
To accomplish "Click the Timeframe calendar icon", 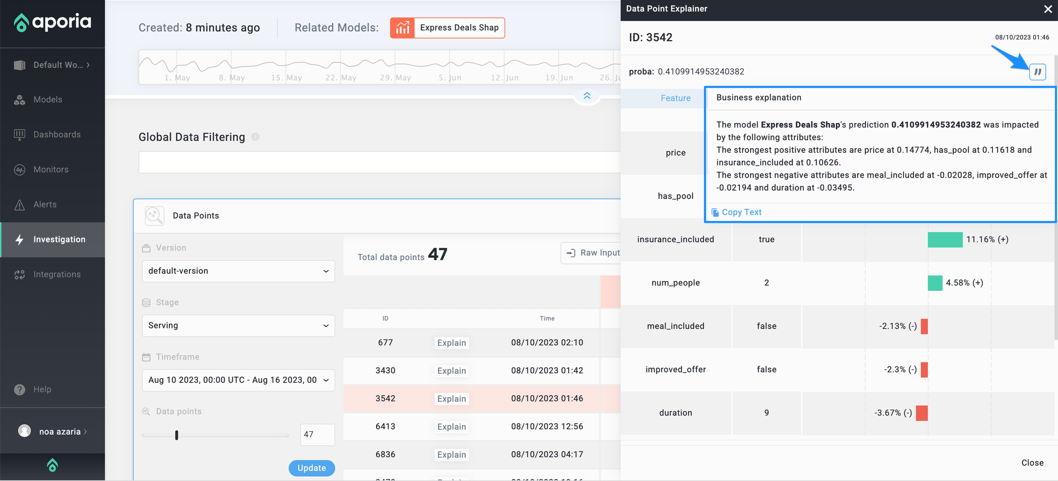I will click(146, 357).
